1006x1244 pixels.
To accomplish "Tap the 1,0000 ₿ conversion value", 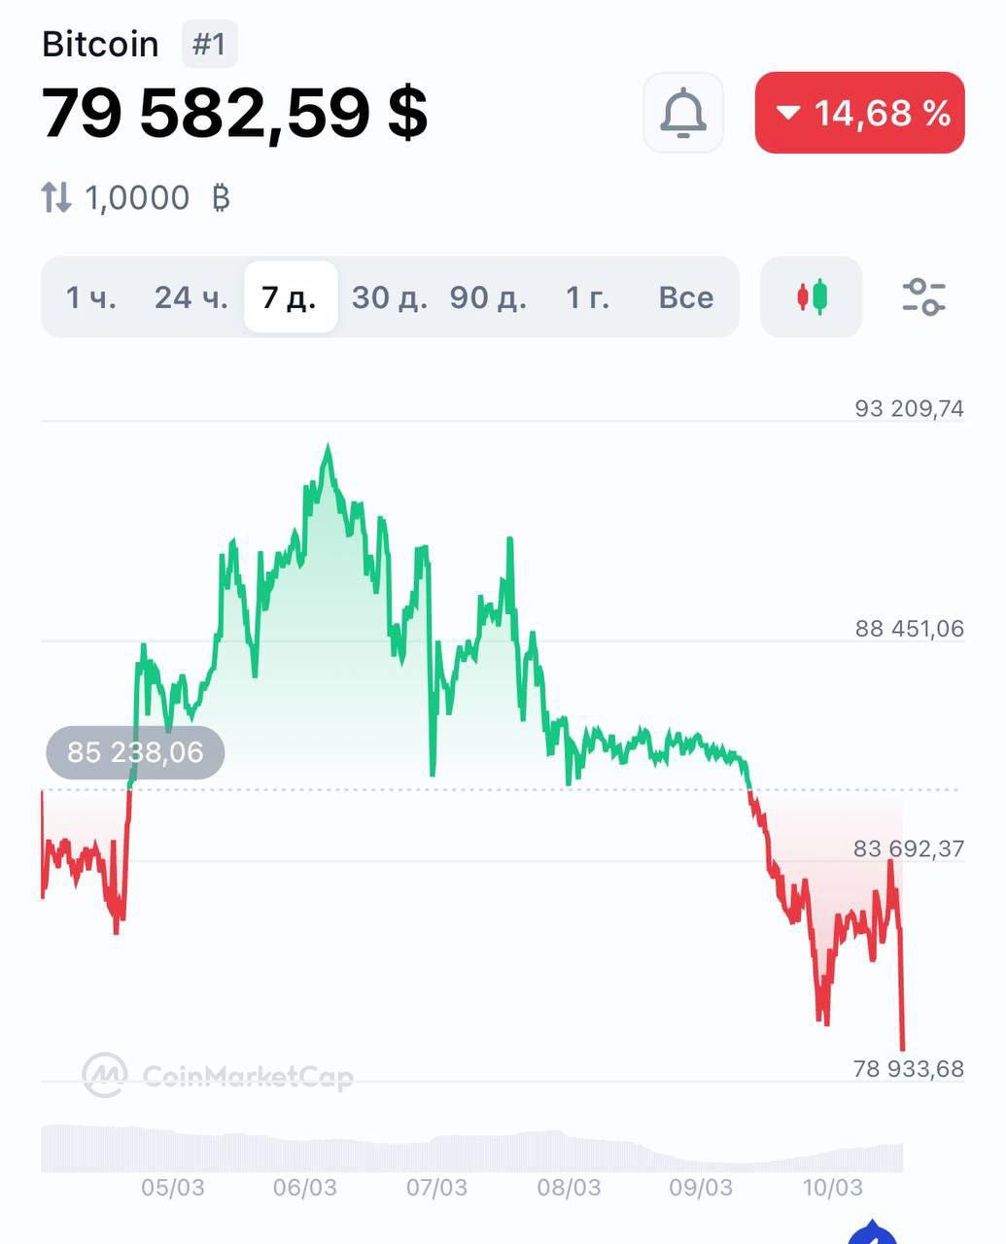I will [x=157, y=198].
